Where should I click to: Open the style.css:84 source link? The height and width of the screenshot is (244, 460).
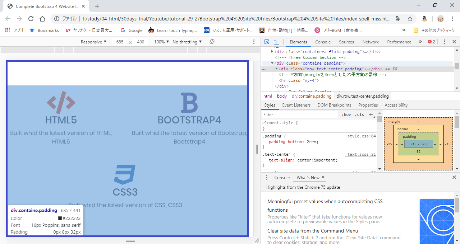click(x=361, y=136)
